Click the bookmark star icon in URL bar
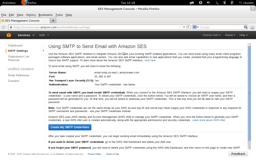The image size is (256, 160). (181, 27)
